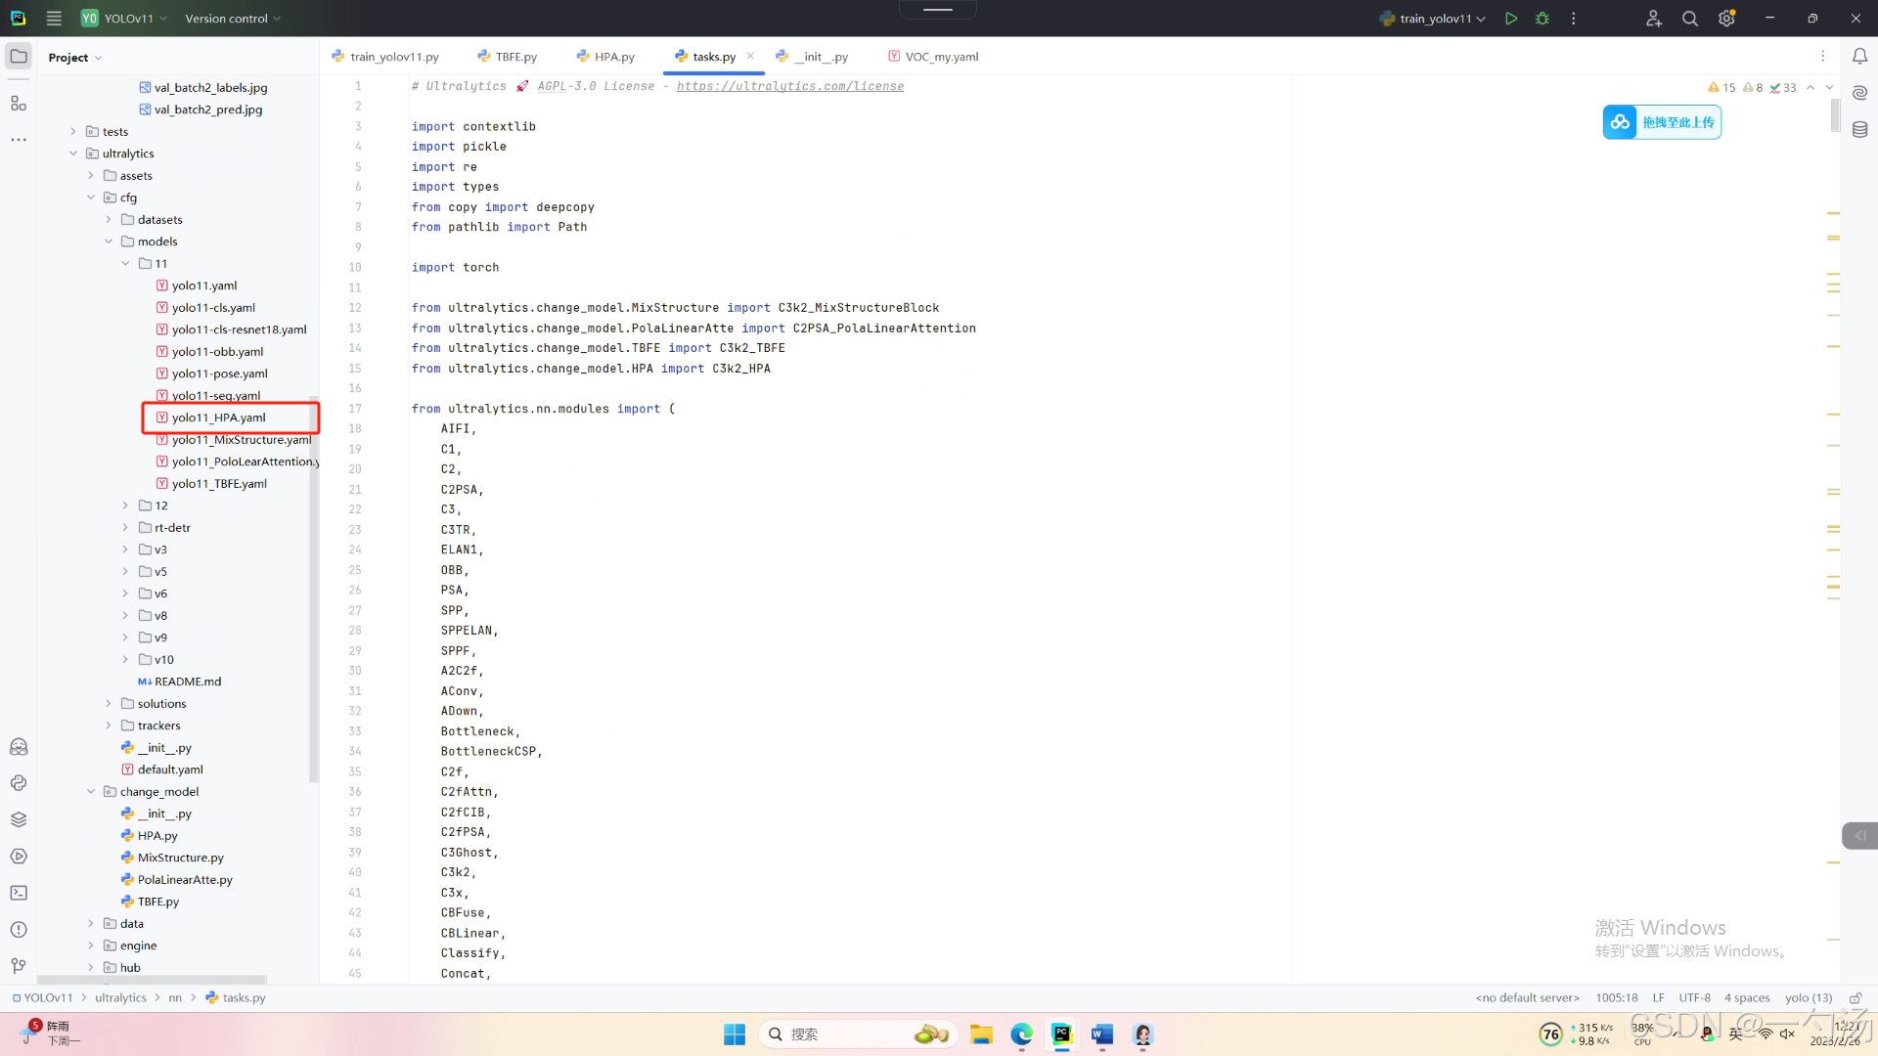Open the Notifications bell icon
Image resolution: width=1878 pixels, height=1056 pixels.
click(1859, 57)
